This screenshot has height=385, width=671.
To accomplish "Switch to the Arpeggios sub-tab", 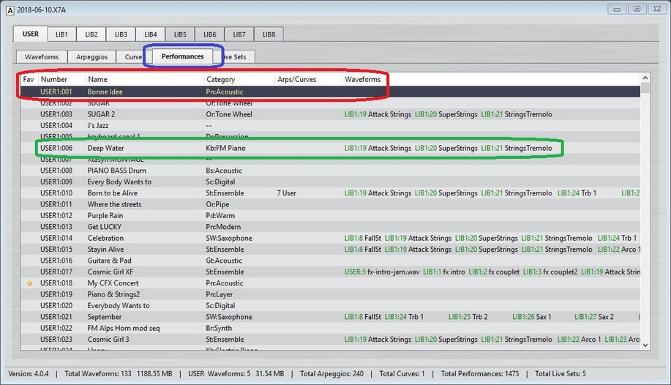I will click(x=92, y=56).
